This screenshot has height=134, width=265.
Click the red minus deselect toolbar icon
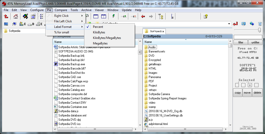pyautogui.click(x=134, y=16)
